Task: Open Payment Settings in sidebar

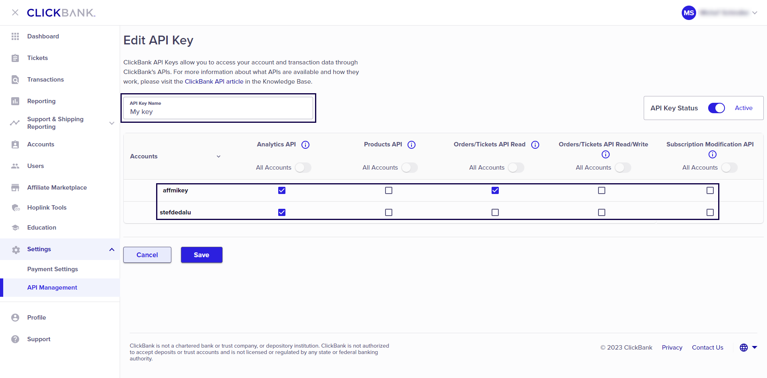Action: pos(52,269)
